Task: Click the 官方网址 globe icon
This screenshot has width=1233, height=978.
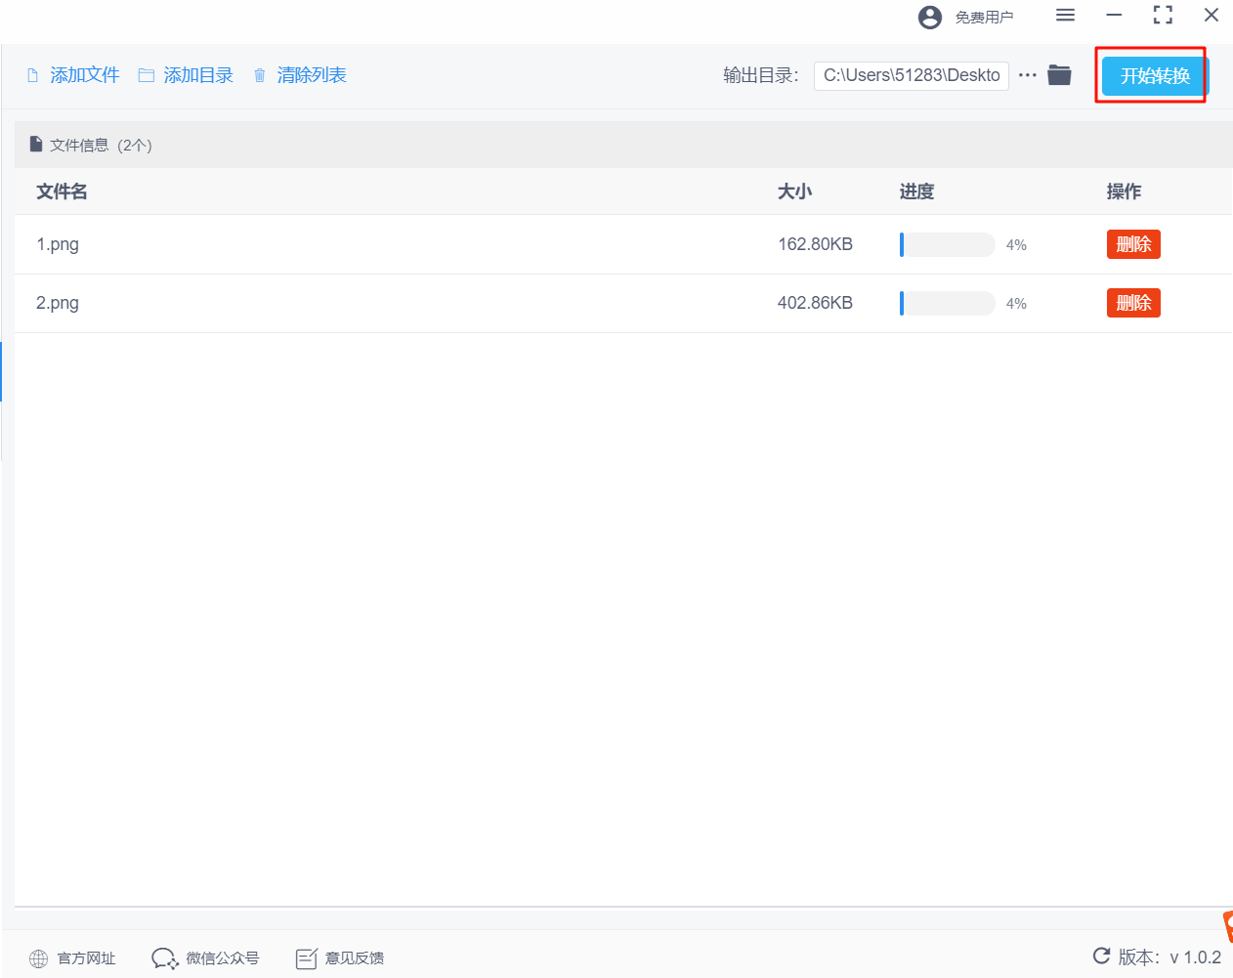Action: [x=38, y=958]
